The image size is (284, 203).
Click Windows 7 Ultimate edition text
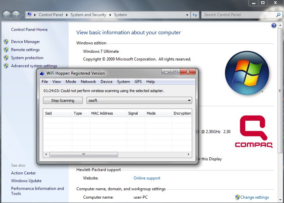[x=101, y=51]
